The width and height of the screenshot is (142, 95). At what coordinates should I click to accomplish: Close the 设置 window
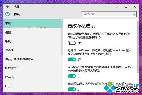click(135, 7)
